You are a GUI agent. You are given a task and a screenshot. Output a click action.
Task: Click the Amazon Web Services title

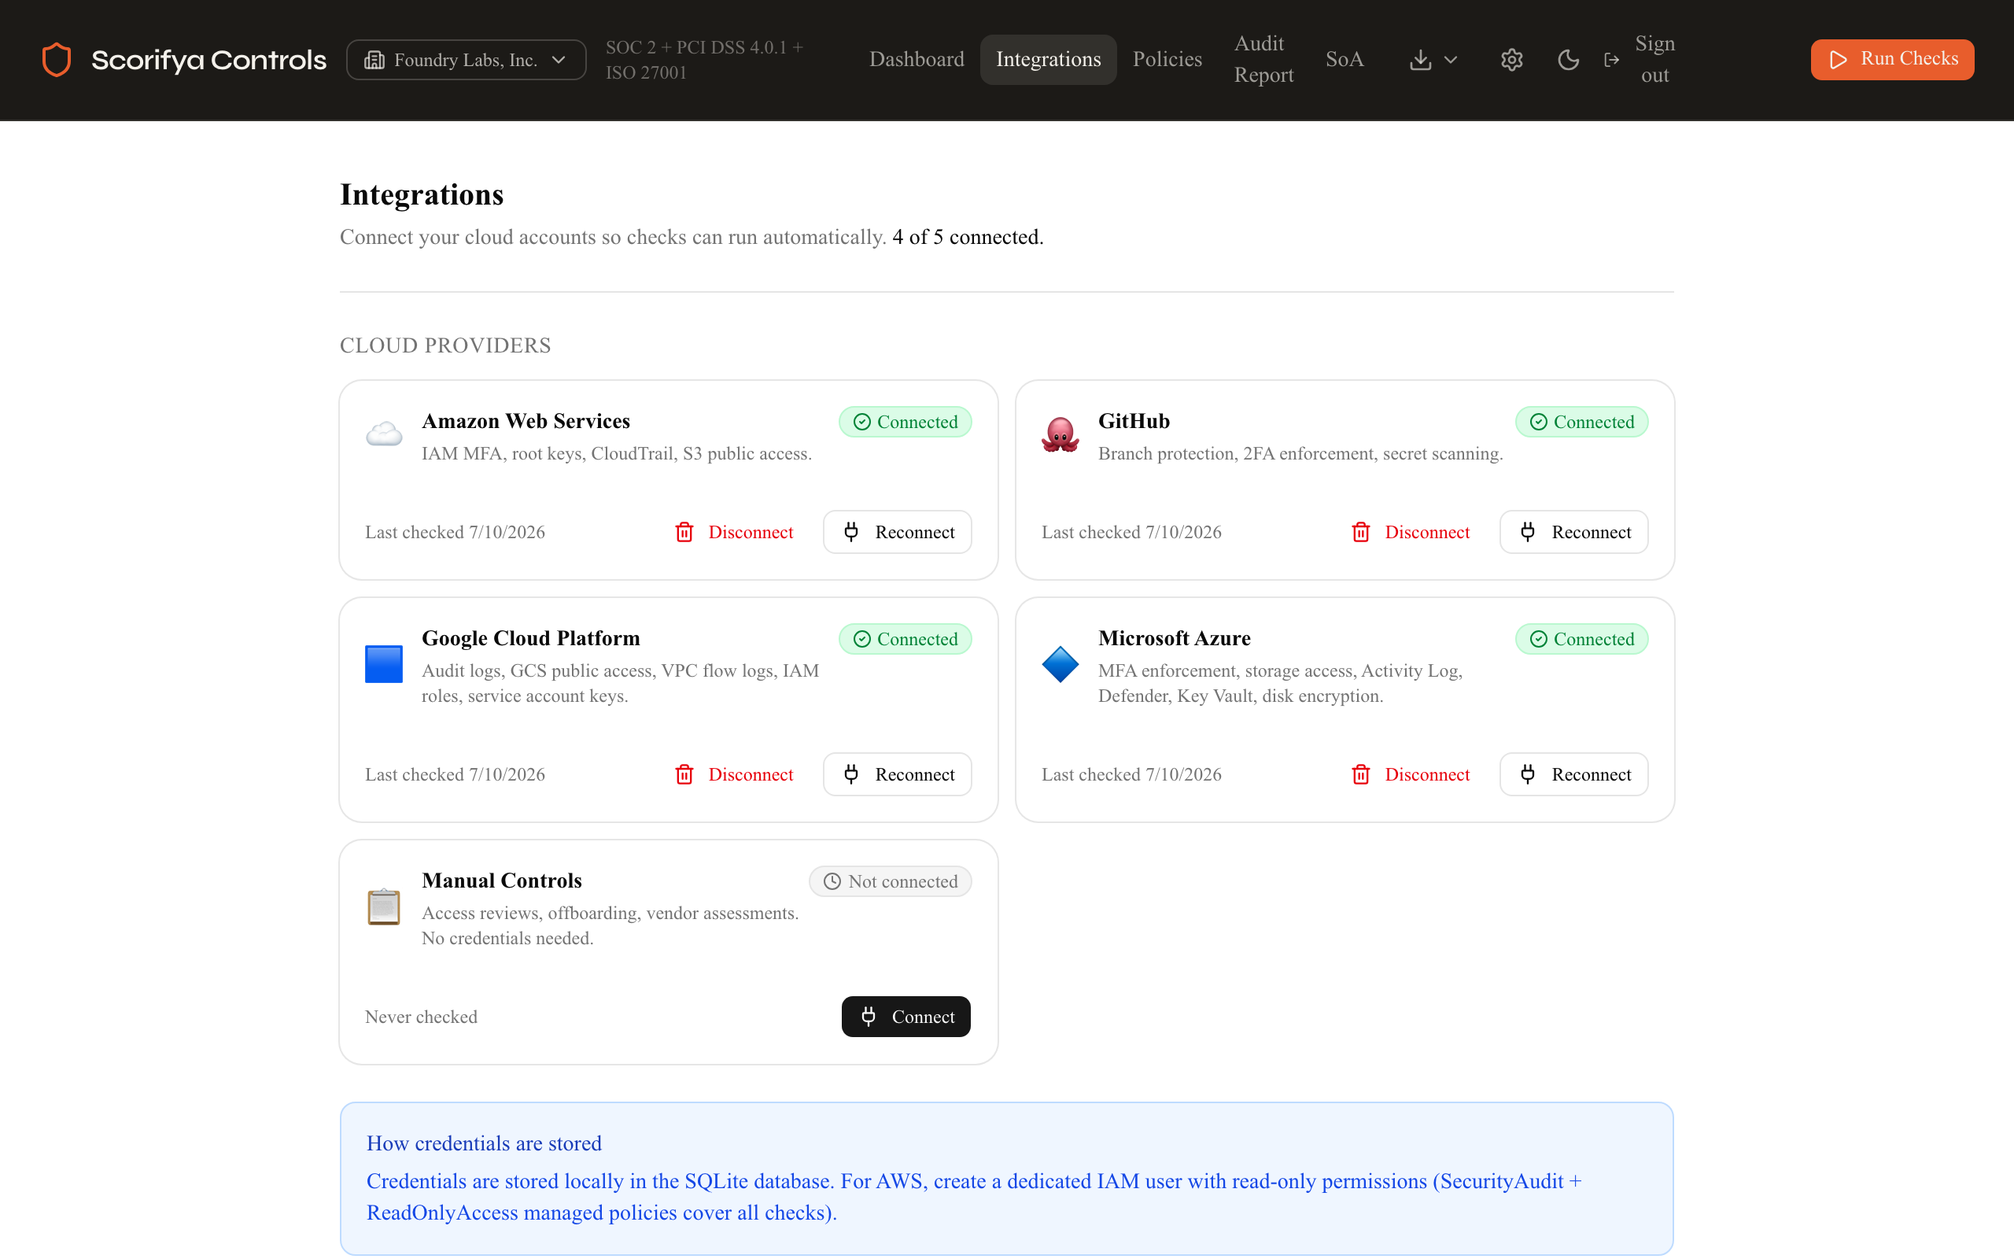[x=526, y=421]
